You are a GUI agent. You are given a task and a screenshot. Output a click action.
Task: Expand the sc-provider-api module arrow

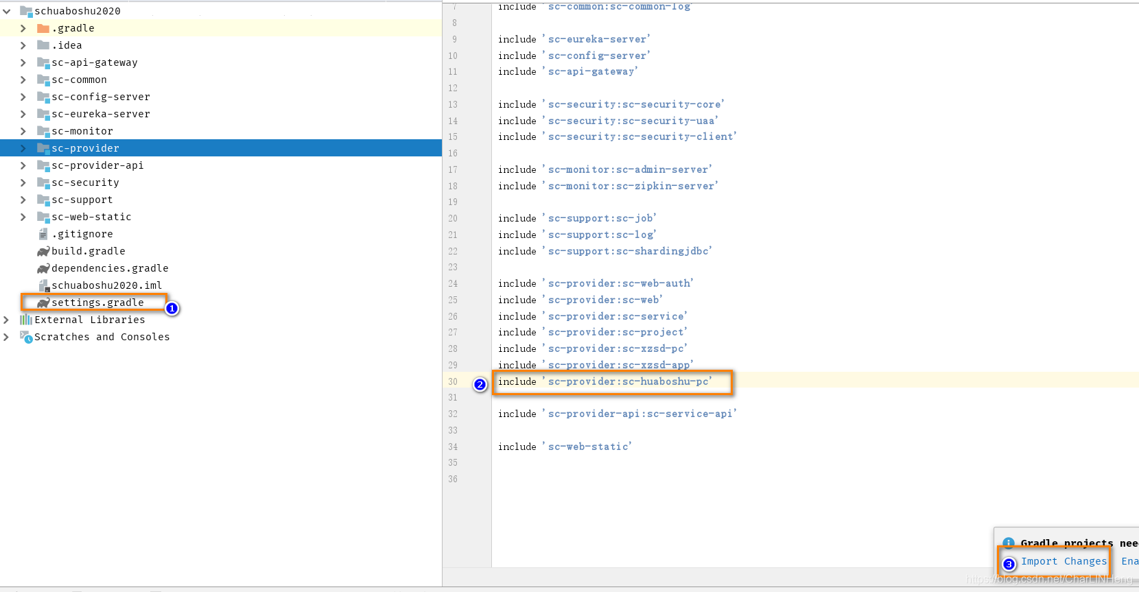(x=23, y=165)
